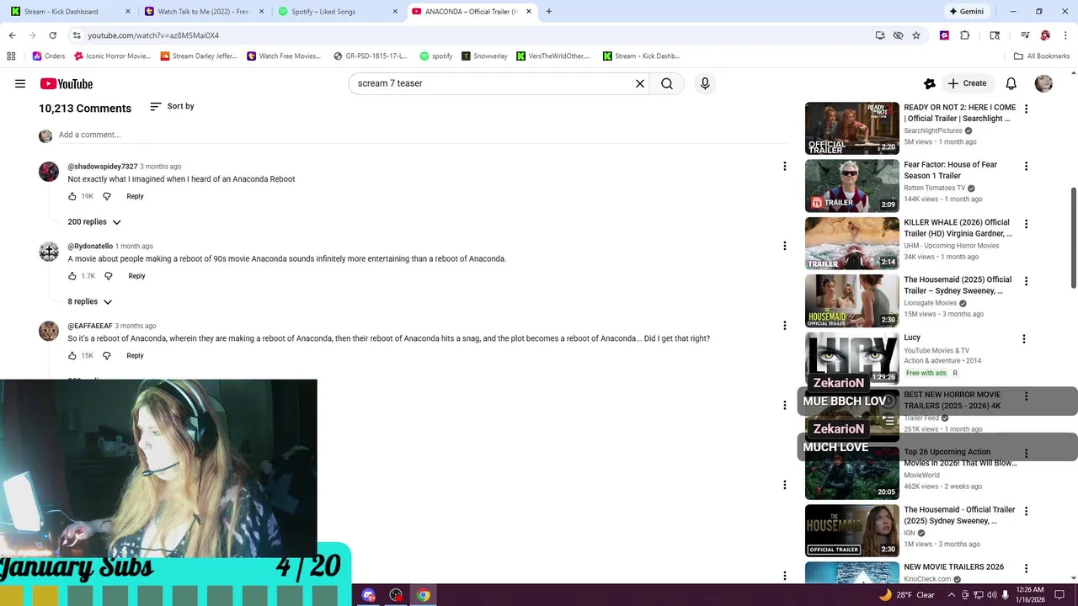Open options for Killer Whale trailer video
1078x606 pixels.
[1026, 224]
